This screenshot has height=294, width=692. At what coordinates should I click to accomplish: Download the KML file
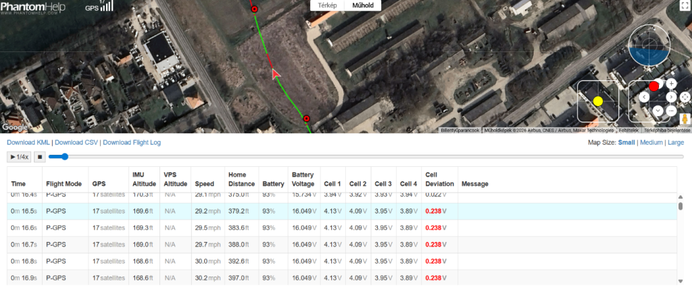pyautogui.click(x=28, y=143)
